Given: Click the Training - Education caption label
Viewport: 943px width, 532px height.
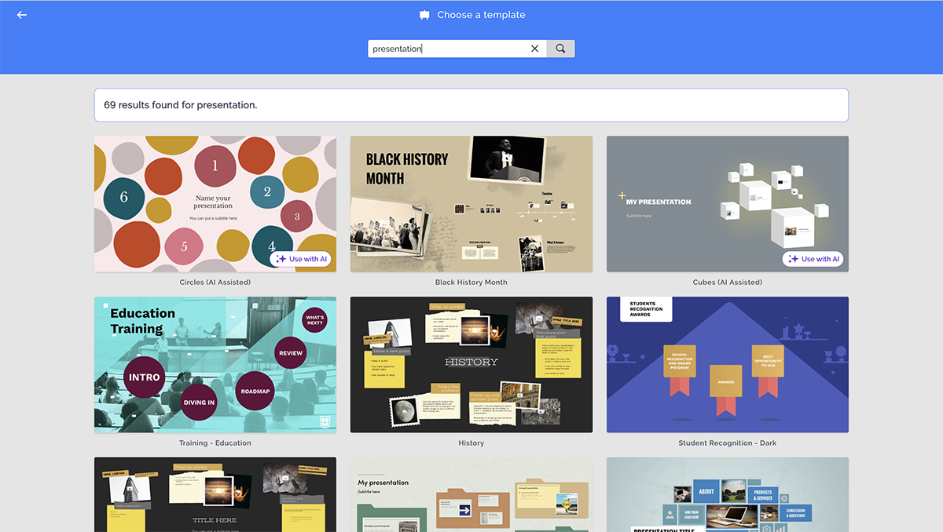Looking at the screenshot, I should coord(215,443).
